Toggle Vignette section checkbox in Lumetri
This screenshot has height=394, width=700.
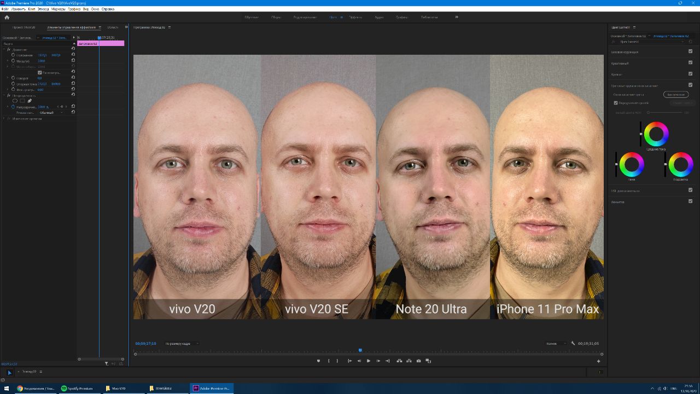(690, 201)
